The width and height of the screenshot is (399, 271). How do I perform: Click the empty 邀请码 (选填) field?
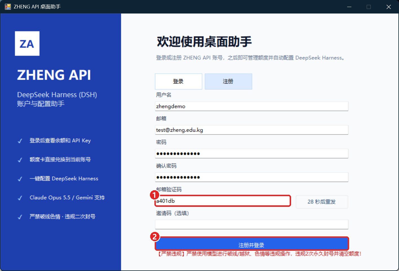pyautogui.click(x=252, y=225)
